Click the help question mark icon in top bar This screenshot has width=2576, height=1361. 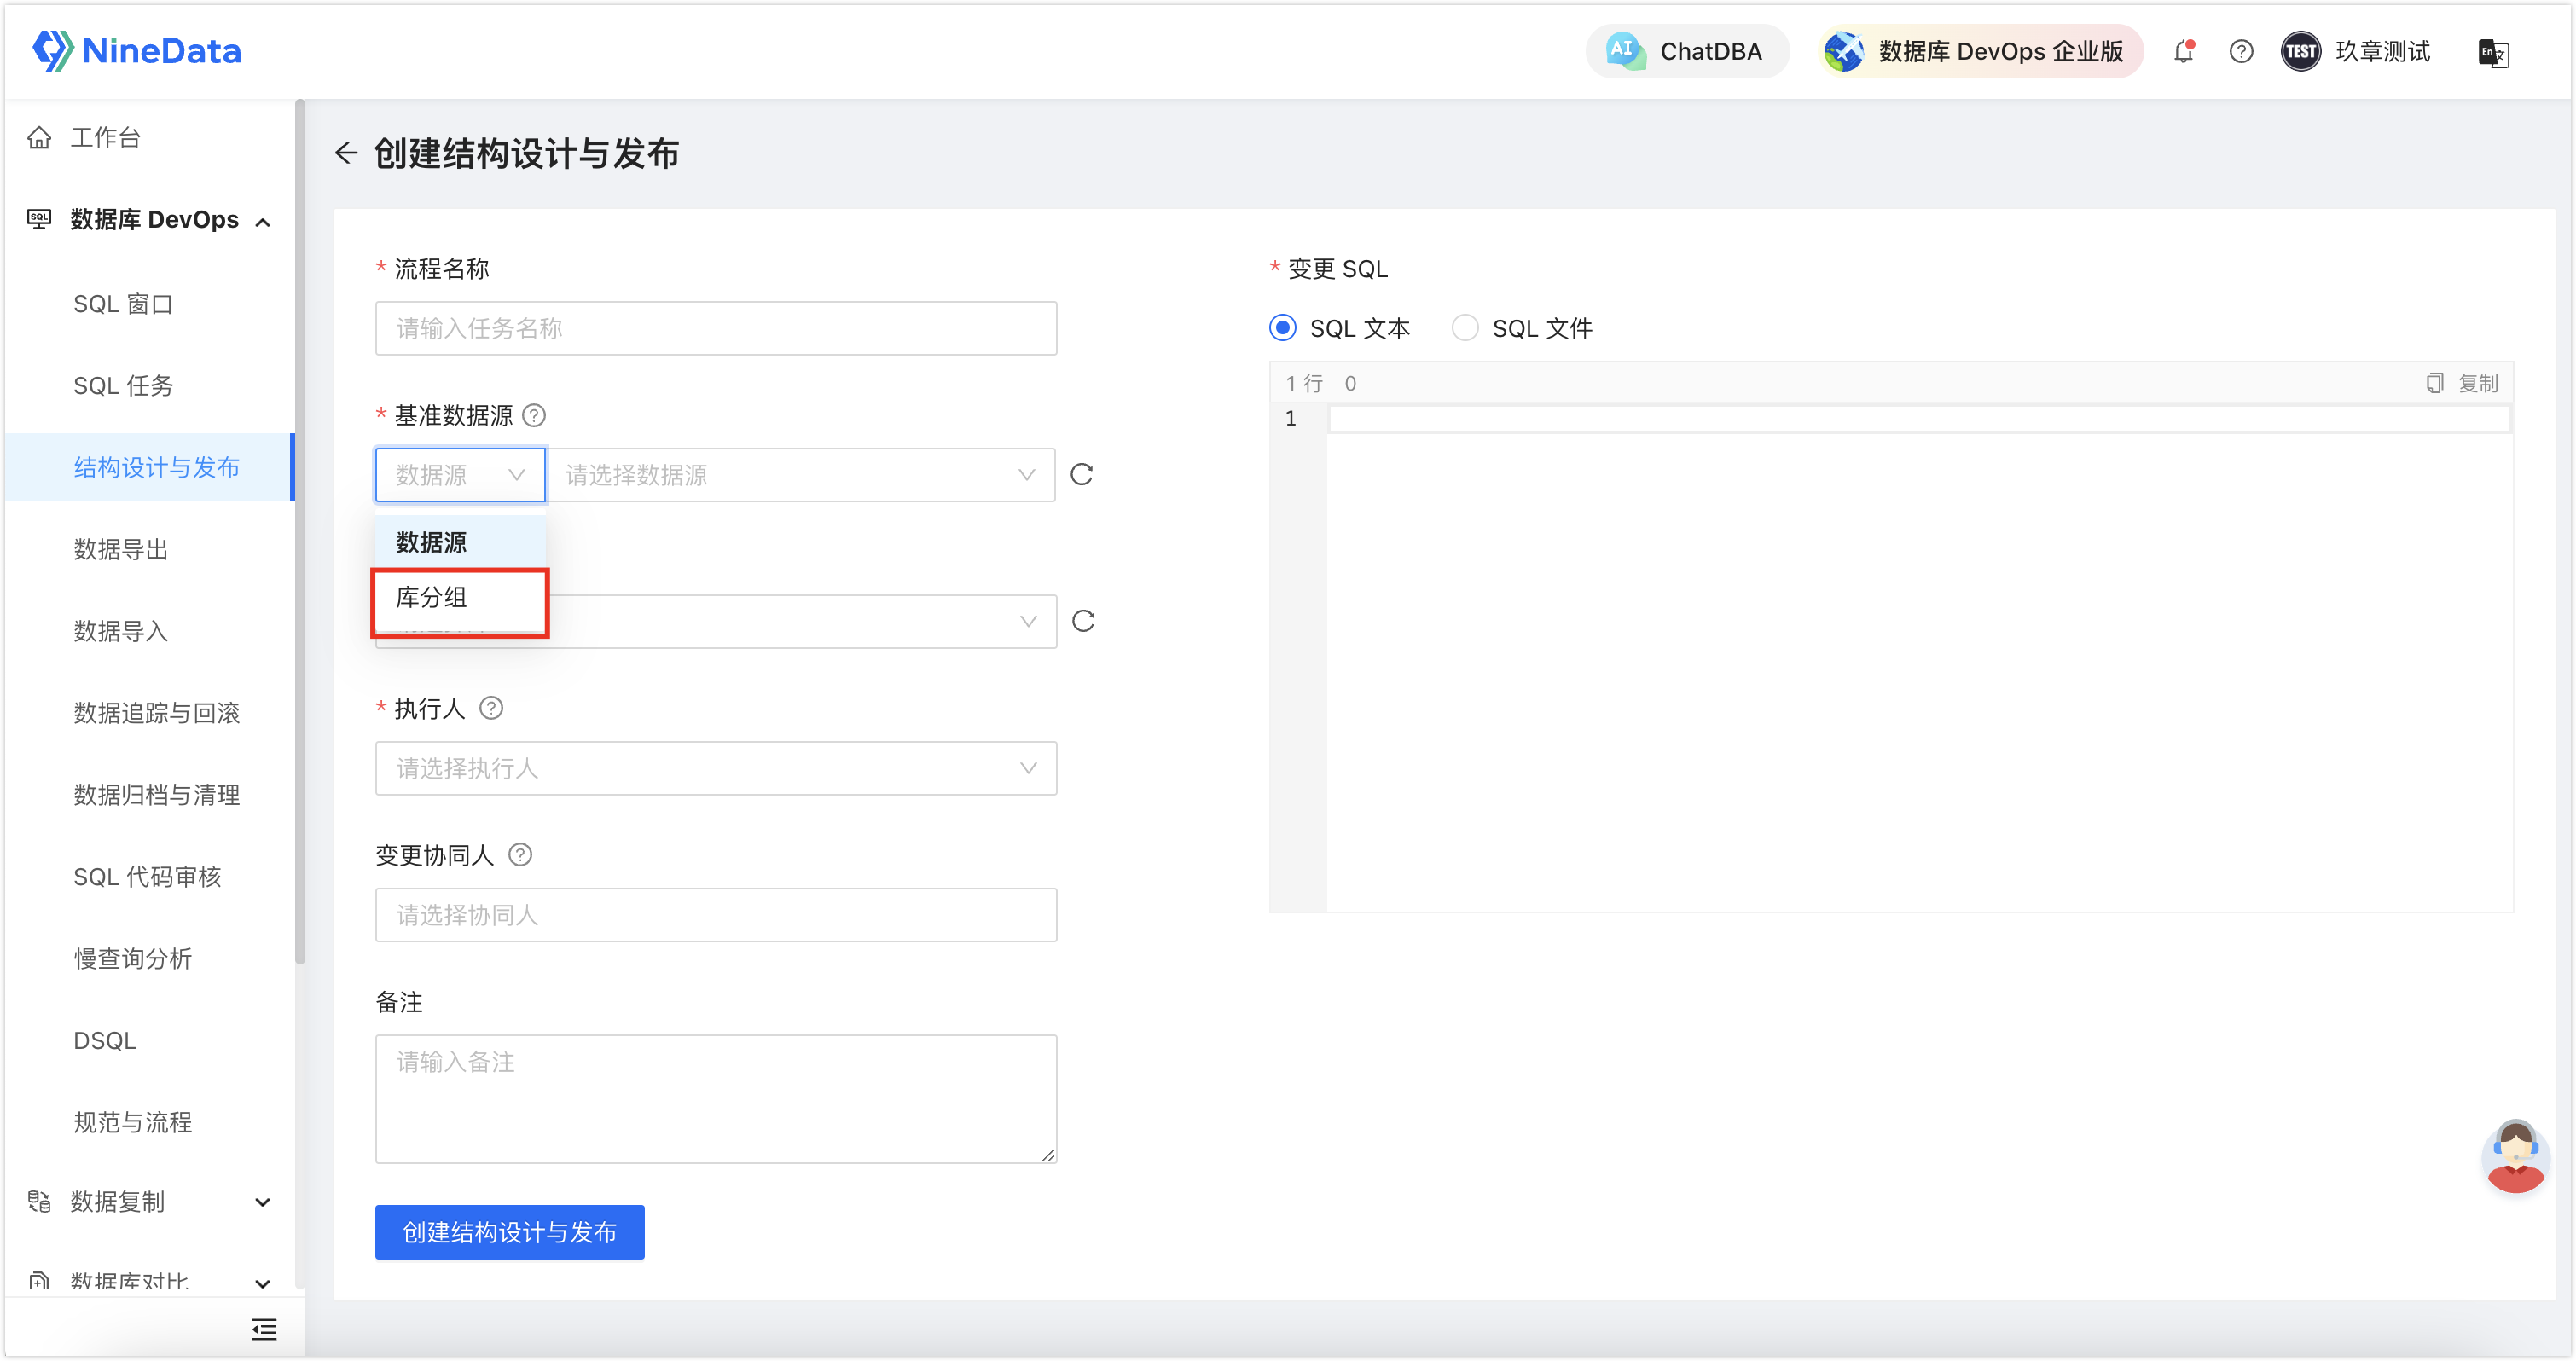(x=2241, y=51)
